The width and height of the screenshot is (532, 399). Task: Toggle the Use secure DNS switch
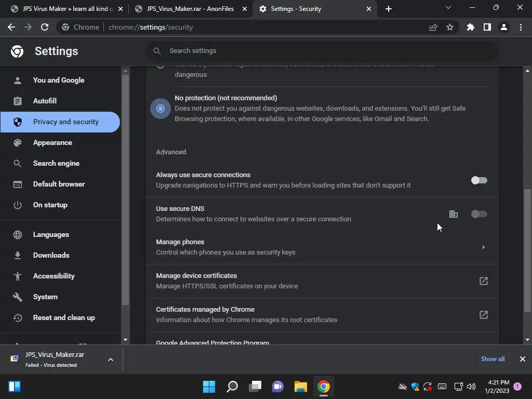(x=479, y=214)
